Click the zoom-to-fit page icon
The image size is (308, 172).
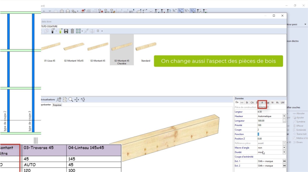[x=65, y=99]
